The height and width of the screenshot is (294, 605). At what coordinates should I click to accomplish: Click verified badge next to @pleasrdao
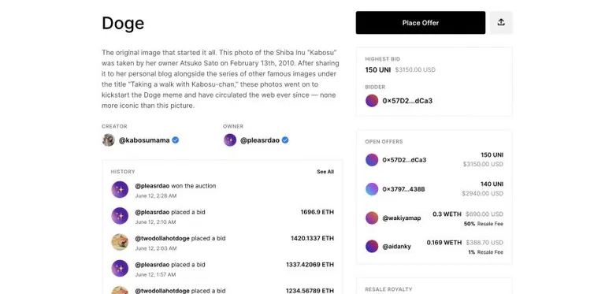tap(285, 140)
